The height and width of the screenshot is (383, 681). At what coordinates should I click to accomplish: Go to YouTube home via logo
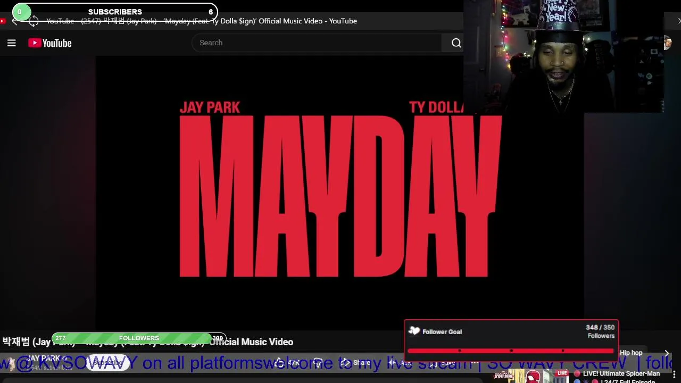coord(50,43)
